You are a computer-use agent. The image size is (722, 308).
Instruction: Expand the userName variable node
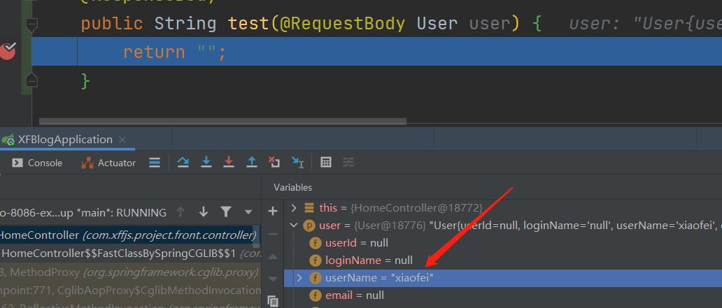pyautogui.click(x=300, y=278)
